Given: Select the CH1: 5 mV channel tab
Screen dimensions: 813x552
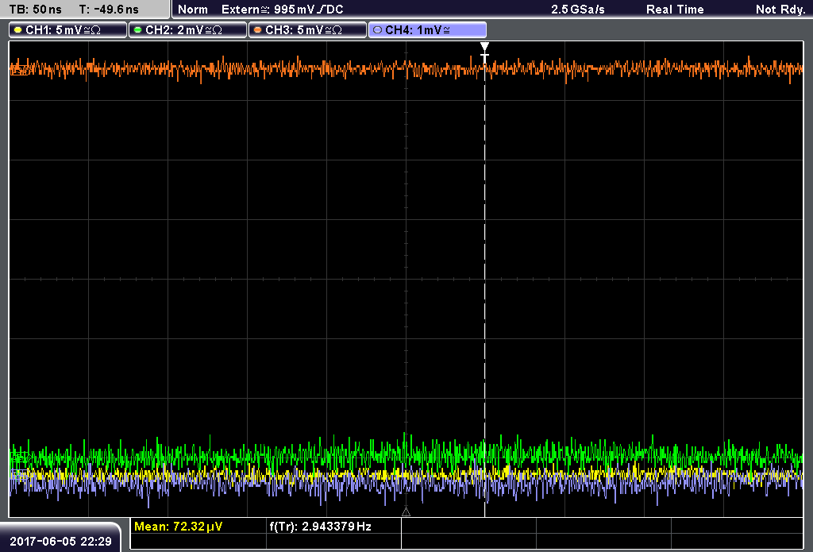Looking at the screenshot, I should 68,30.
